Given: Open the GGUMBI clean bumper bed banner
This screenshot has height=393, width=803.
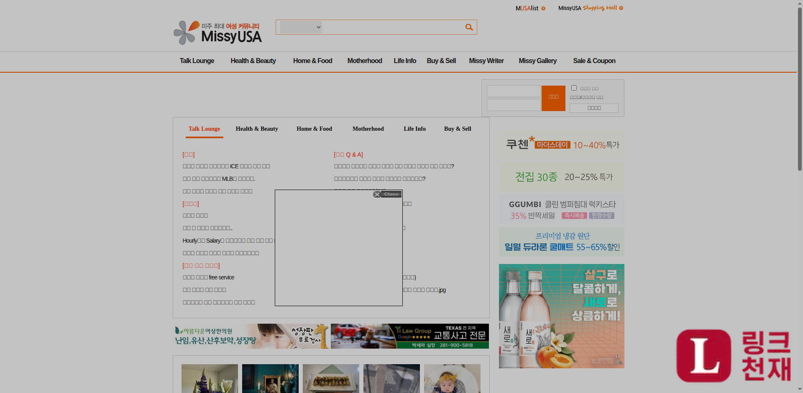Looking at the screenshot, I should [x=561, y=209].
